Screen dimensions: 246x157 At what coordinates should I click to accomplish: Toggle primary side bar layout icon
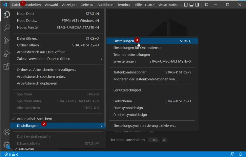pos(185,5)
